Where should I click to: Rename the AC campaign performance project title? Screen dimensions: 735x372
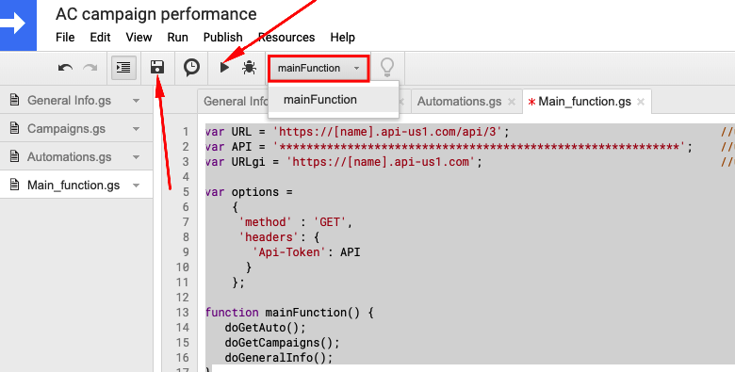coord(156,14)
